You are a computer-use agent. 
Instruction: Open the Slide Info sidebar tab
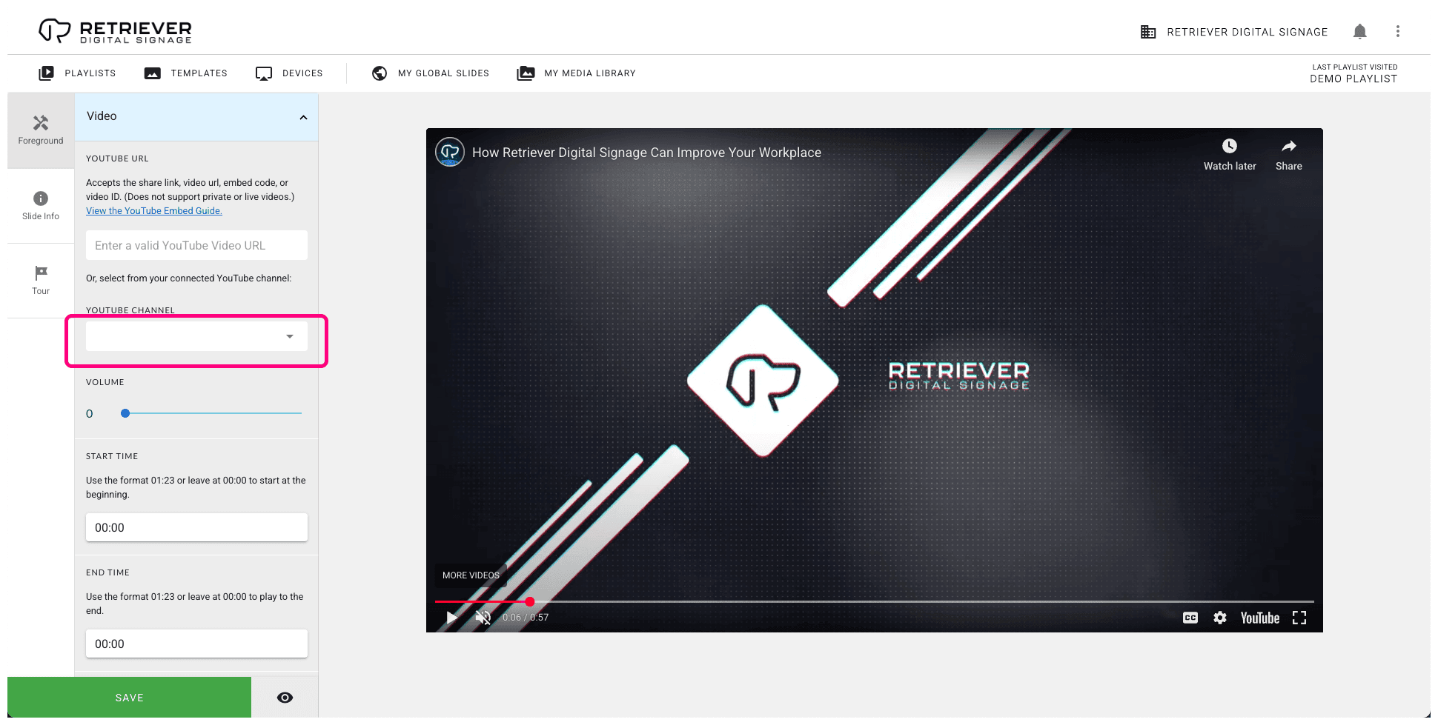41,206
